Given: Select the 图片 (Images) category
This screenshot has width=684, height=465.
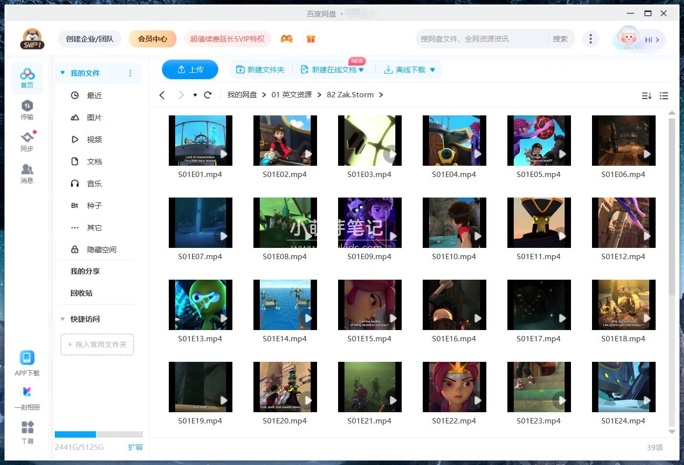Looking at the screenshot, I should [x=93, y=117].
